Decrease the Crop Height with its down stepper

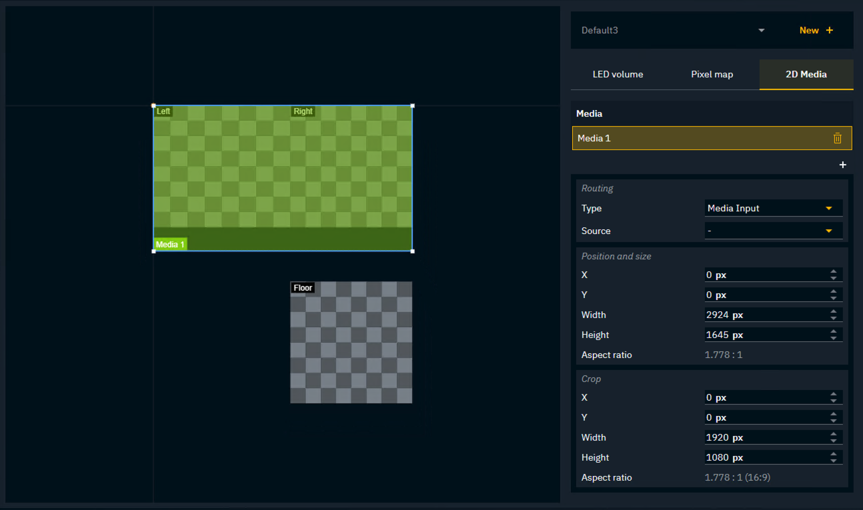click(x=833, y=460)
